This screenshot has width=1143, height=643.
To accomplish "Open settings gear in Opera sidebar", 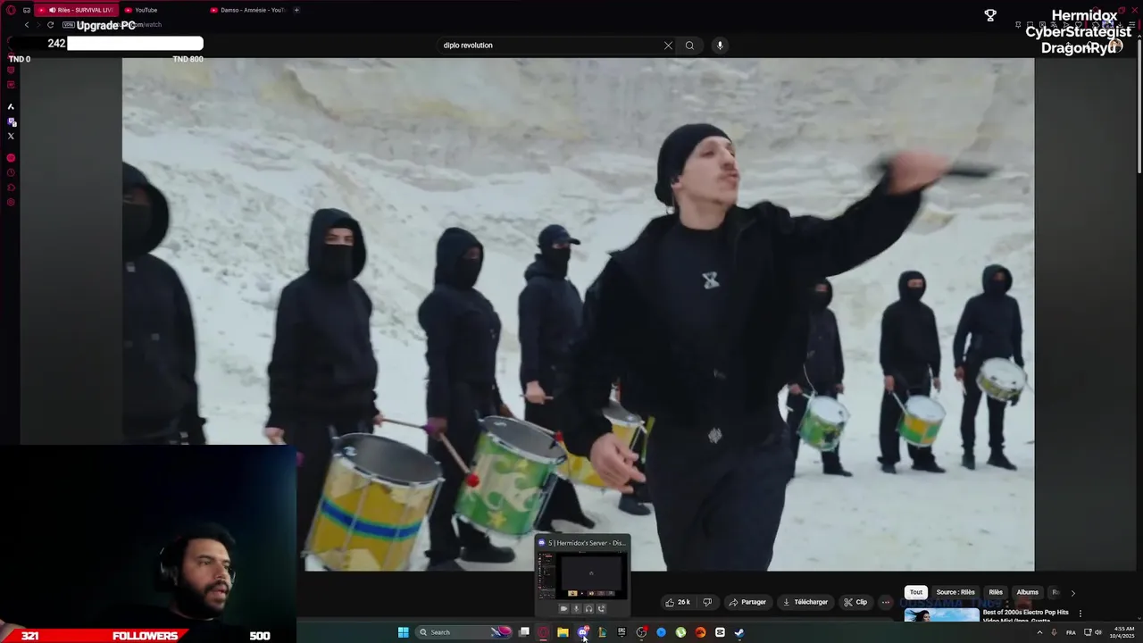I will tap(11, 202).
